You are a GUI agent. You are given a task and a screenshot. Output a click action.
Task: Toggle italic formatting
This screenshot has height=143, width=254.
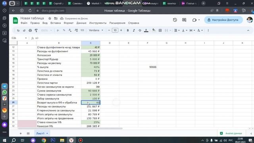click(x=134, y=30)
